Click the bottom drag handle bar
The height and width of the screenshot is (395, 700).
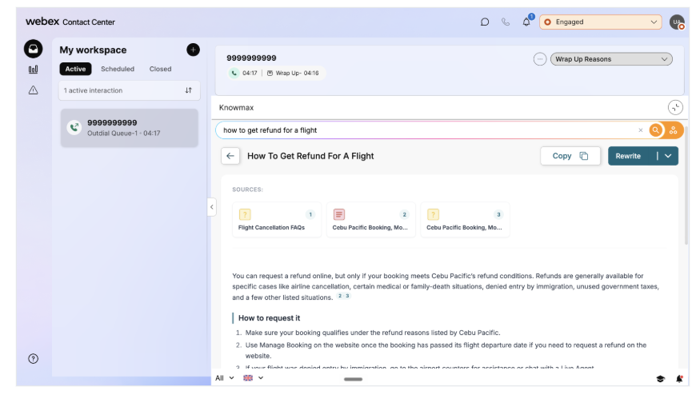(353, 379)
